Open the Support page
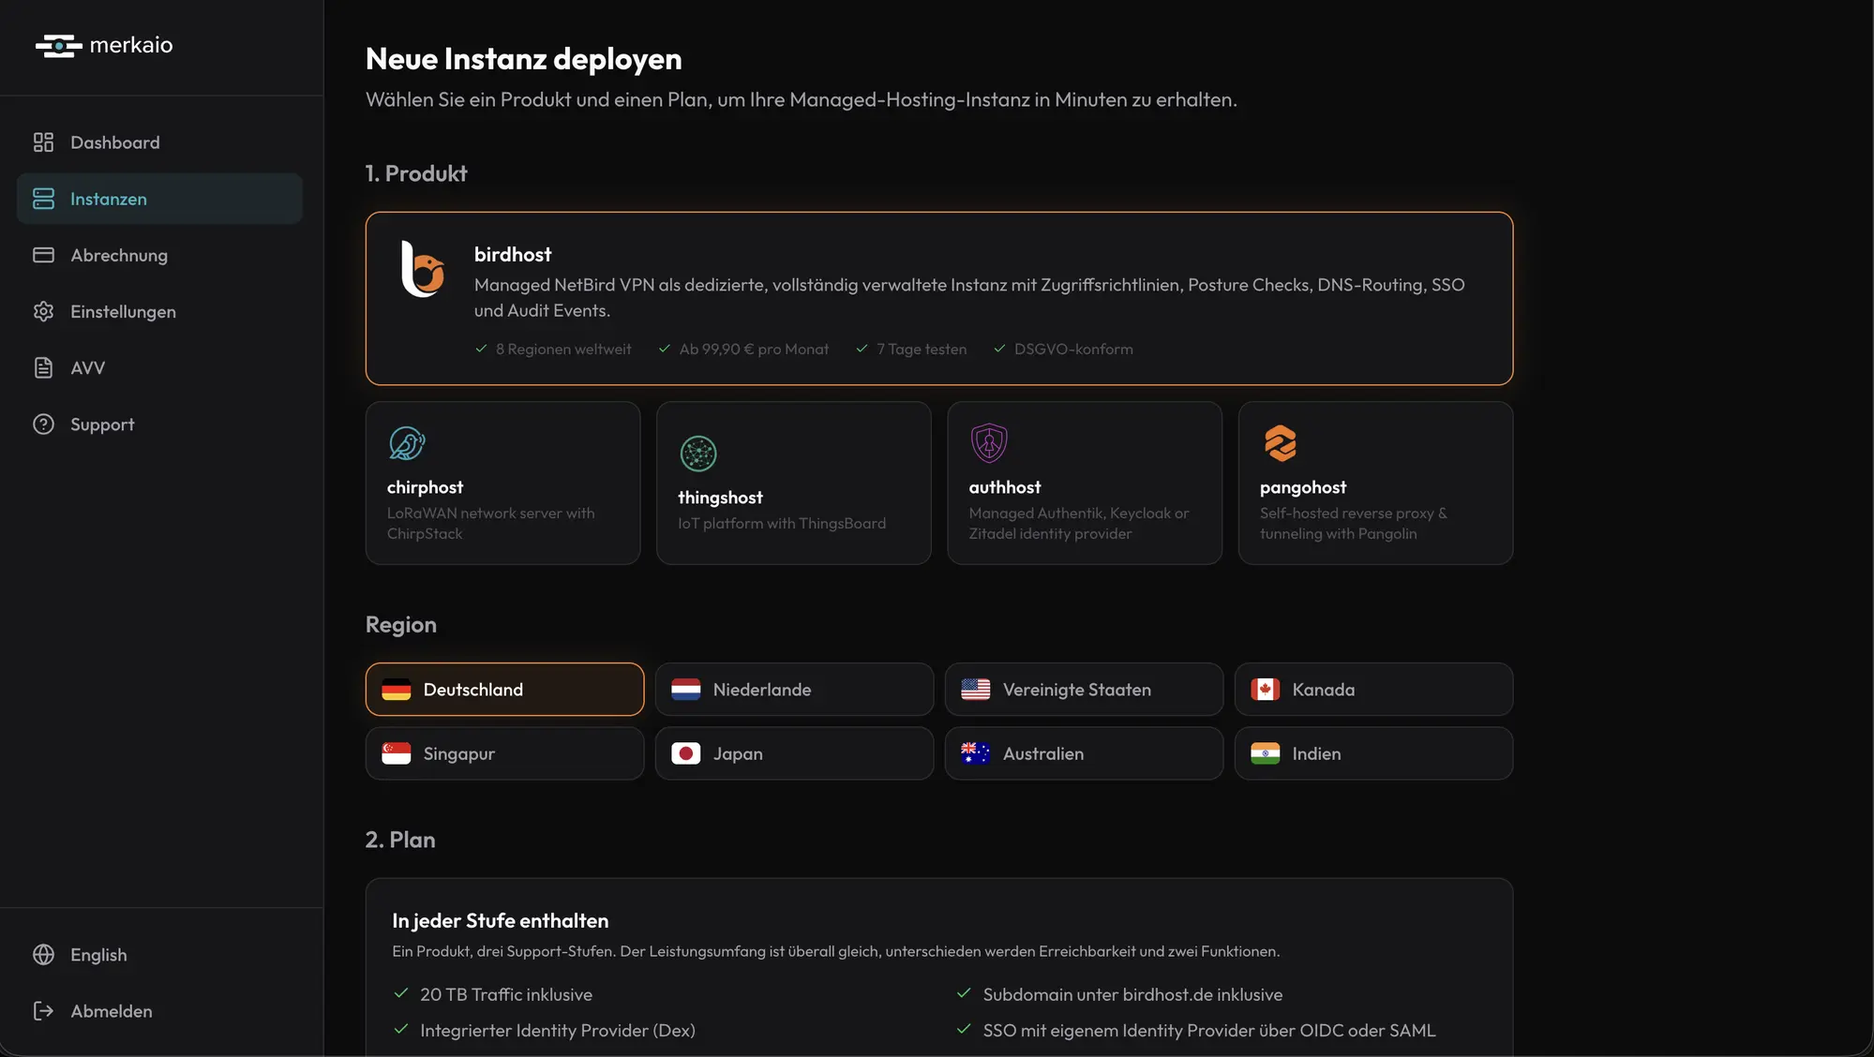Screen dimensions: 1874x1057 (159, 424)
